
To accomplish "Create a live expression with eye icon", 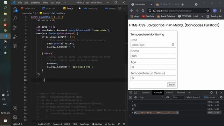I will point(168,97).
